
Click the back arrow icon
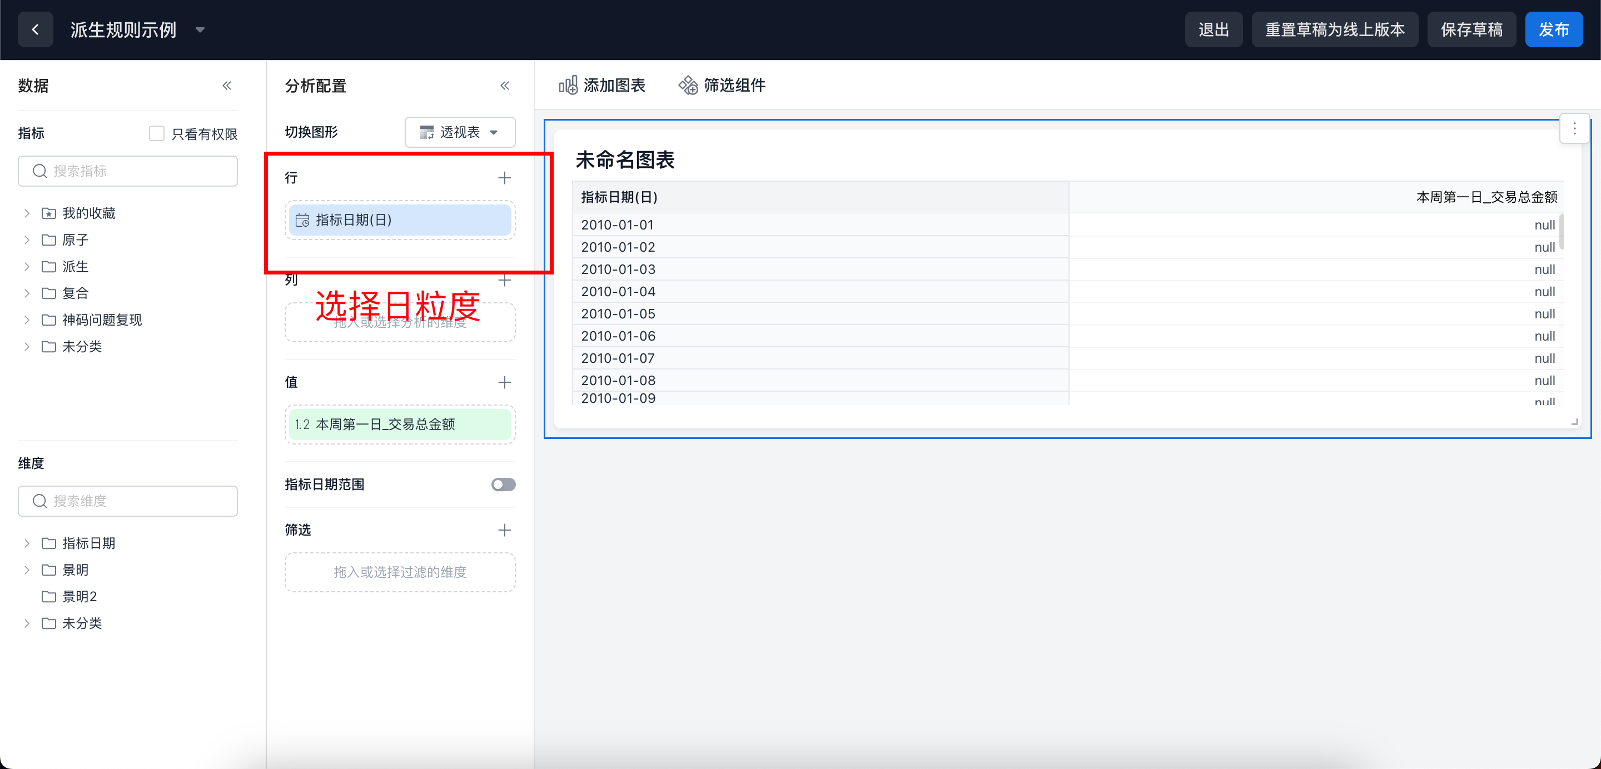pyautogui.click(x=36, y=29)
